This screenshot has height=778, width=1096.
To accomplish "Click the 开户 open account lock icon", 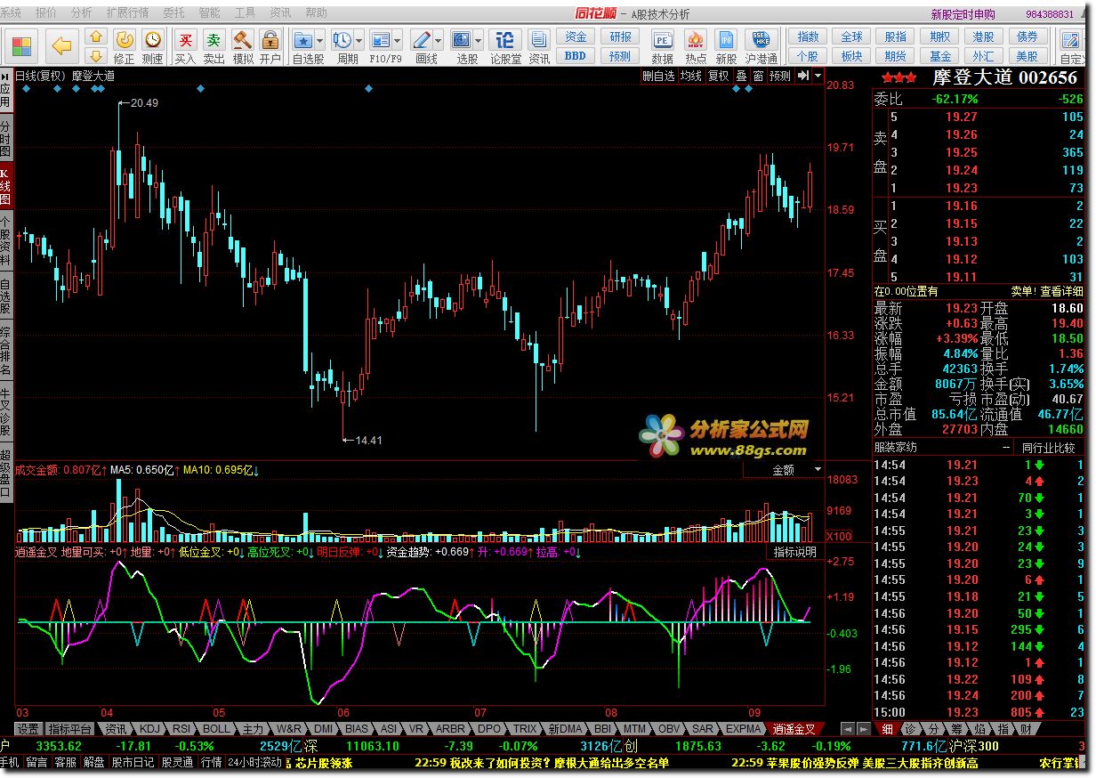I will tap(270, 40).
